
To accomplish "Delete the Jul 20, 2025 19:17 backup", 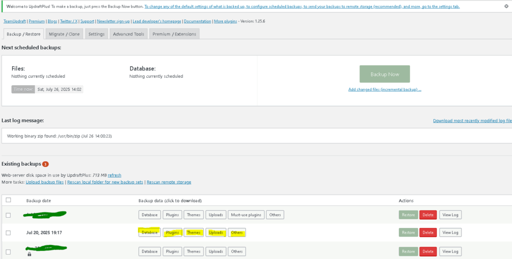I will tap(428, 233).
